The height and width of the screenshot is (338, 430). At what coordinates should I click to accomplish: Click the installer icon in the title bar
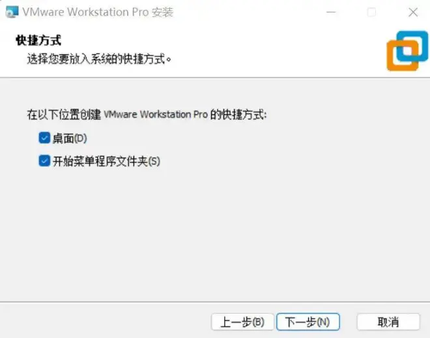coord(12,12)
